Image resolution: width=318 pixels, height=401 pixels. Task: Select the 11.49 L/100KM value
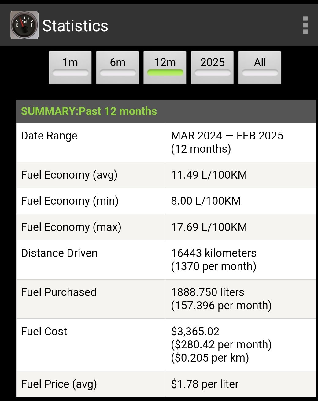tap(209, 175)
